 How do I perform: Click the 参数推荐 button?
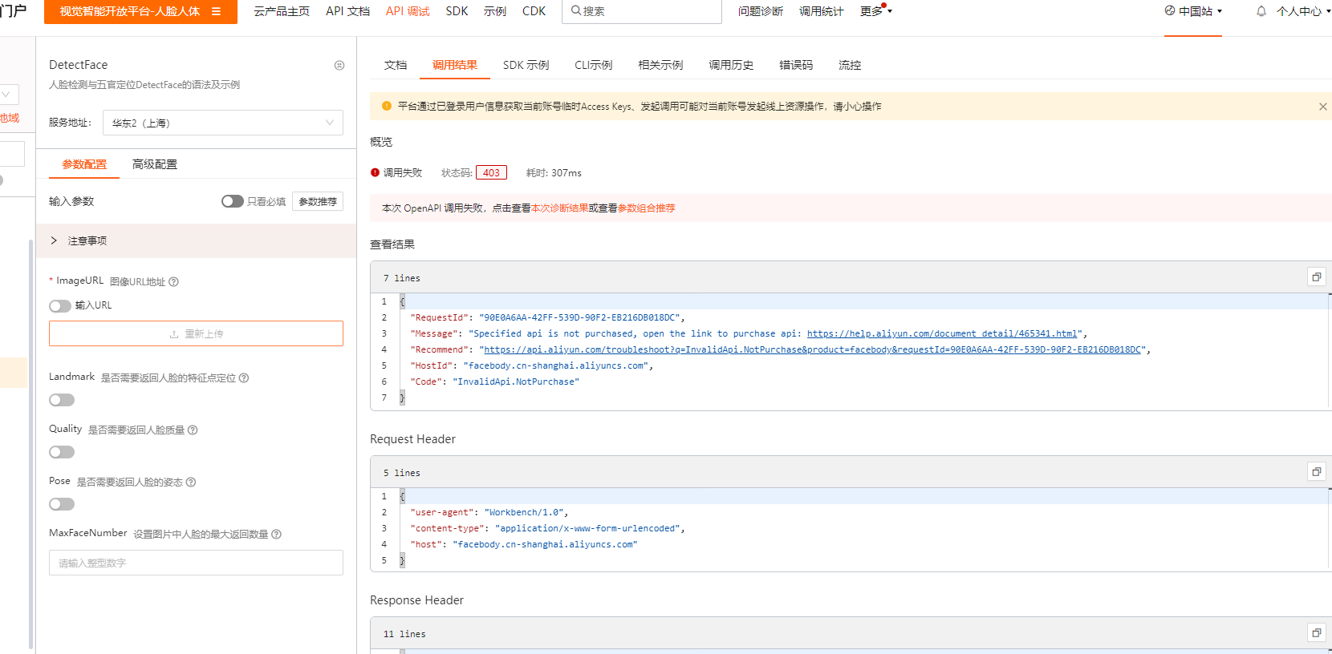pos(318,201)
